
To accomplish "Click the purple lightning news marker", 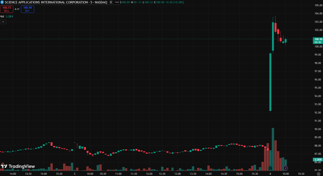I will pos(286,168).
